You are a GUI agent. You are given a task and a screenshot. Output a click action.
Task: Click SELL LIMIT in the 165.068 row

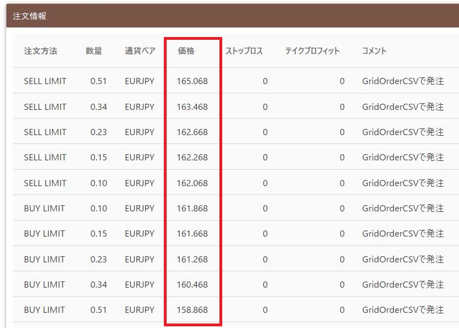click(x=45, y=81)
